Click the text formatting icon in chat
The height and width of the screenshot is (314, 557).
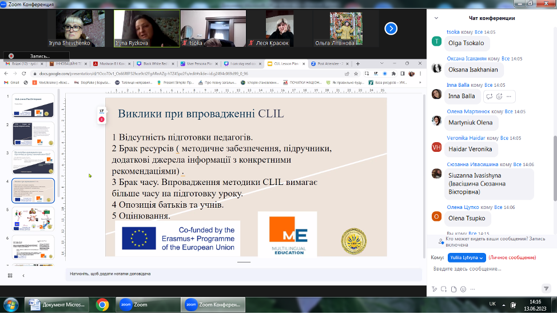(435, 289)
